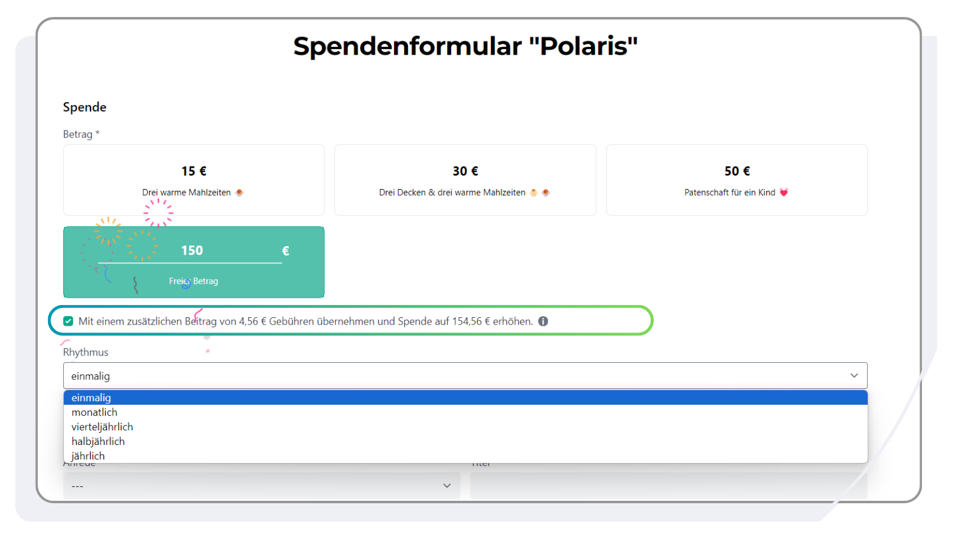
Task: Uncheck the 4,56 € Gebühren übernehmen option
Action: point(68,321)
